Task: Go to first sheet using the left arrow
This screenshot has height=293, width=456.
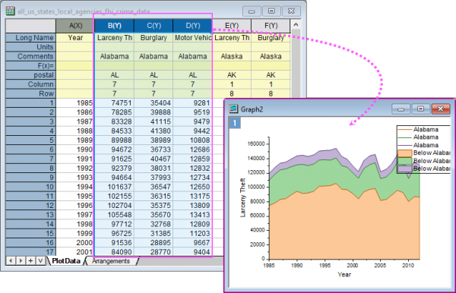Action: pyautogui.click(x=11, y=260)
